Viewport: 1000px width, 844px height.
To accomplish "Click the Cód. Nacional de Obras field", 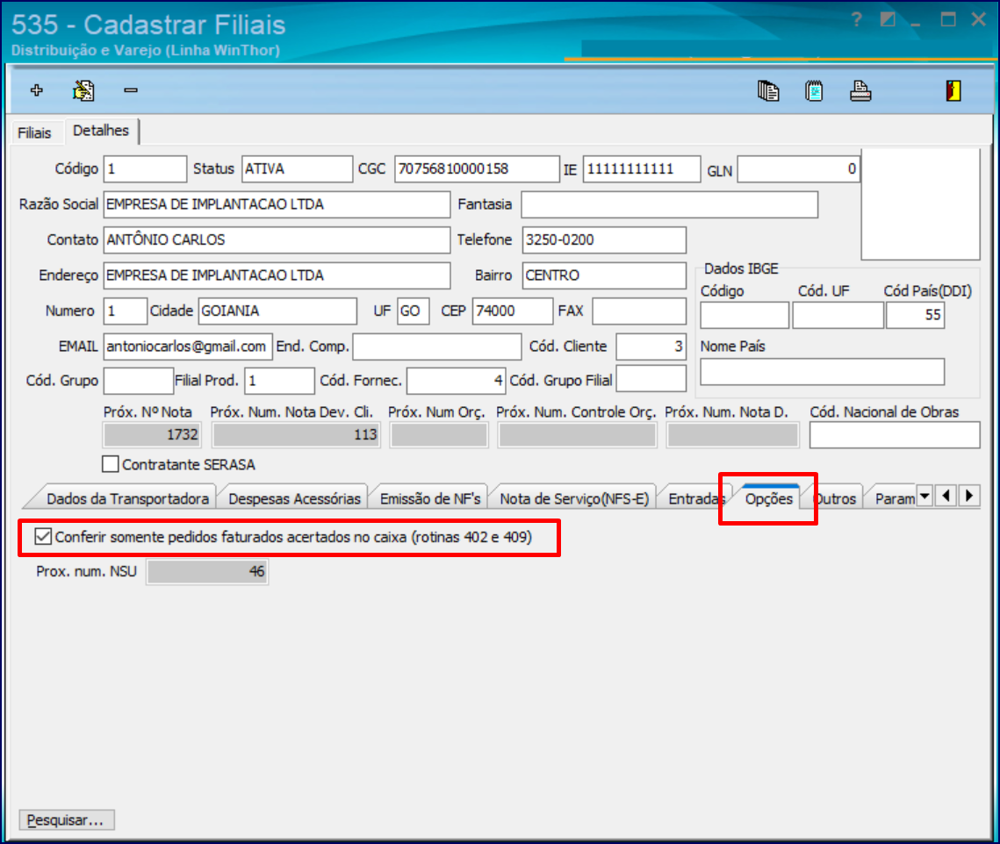I will click(895, 435).
